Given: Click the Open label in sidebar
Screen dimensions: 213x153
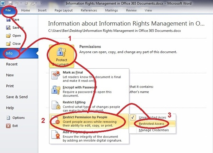Looking at the screenshot, I should click(17, 36).
